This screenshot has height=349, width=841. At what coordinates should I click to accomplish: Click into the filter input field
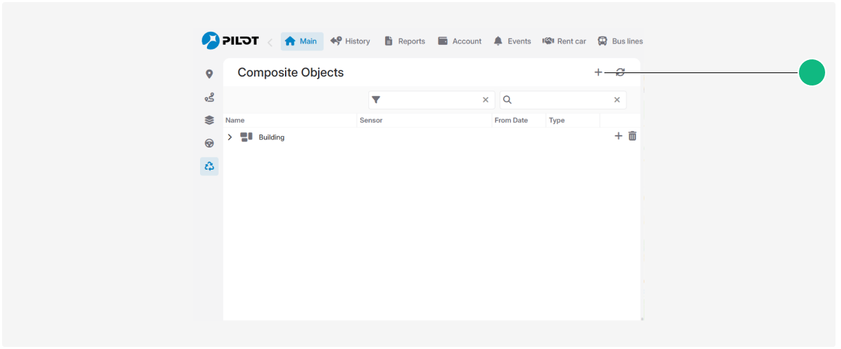(x=431, y=100)
